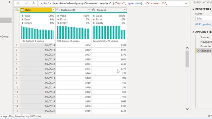The width and height of the screenshot is (212, 119).
Task: Select the Amount cell 1136
Action: [x=109, y=111]
